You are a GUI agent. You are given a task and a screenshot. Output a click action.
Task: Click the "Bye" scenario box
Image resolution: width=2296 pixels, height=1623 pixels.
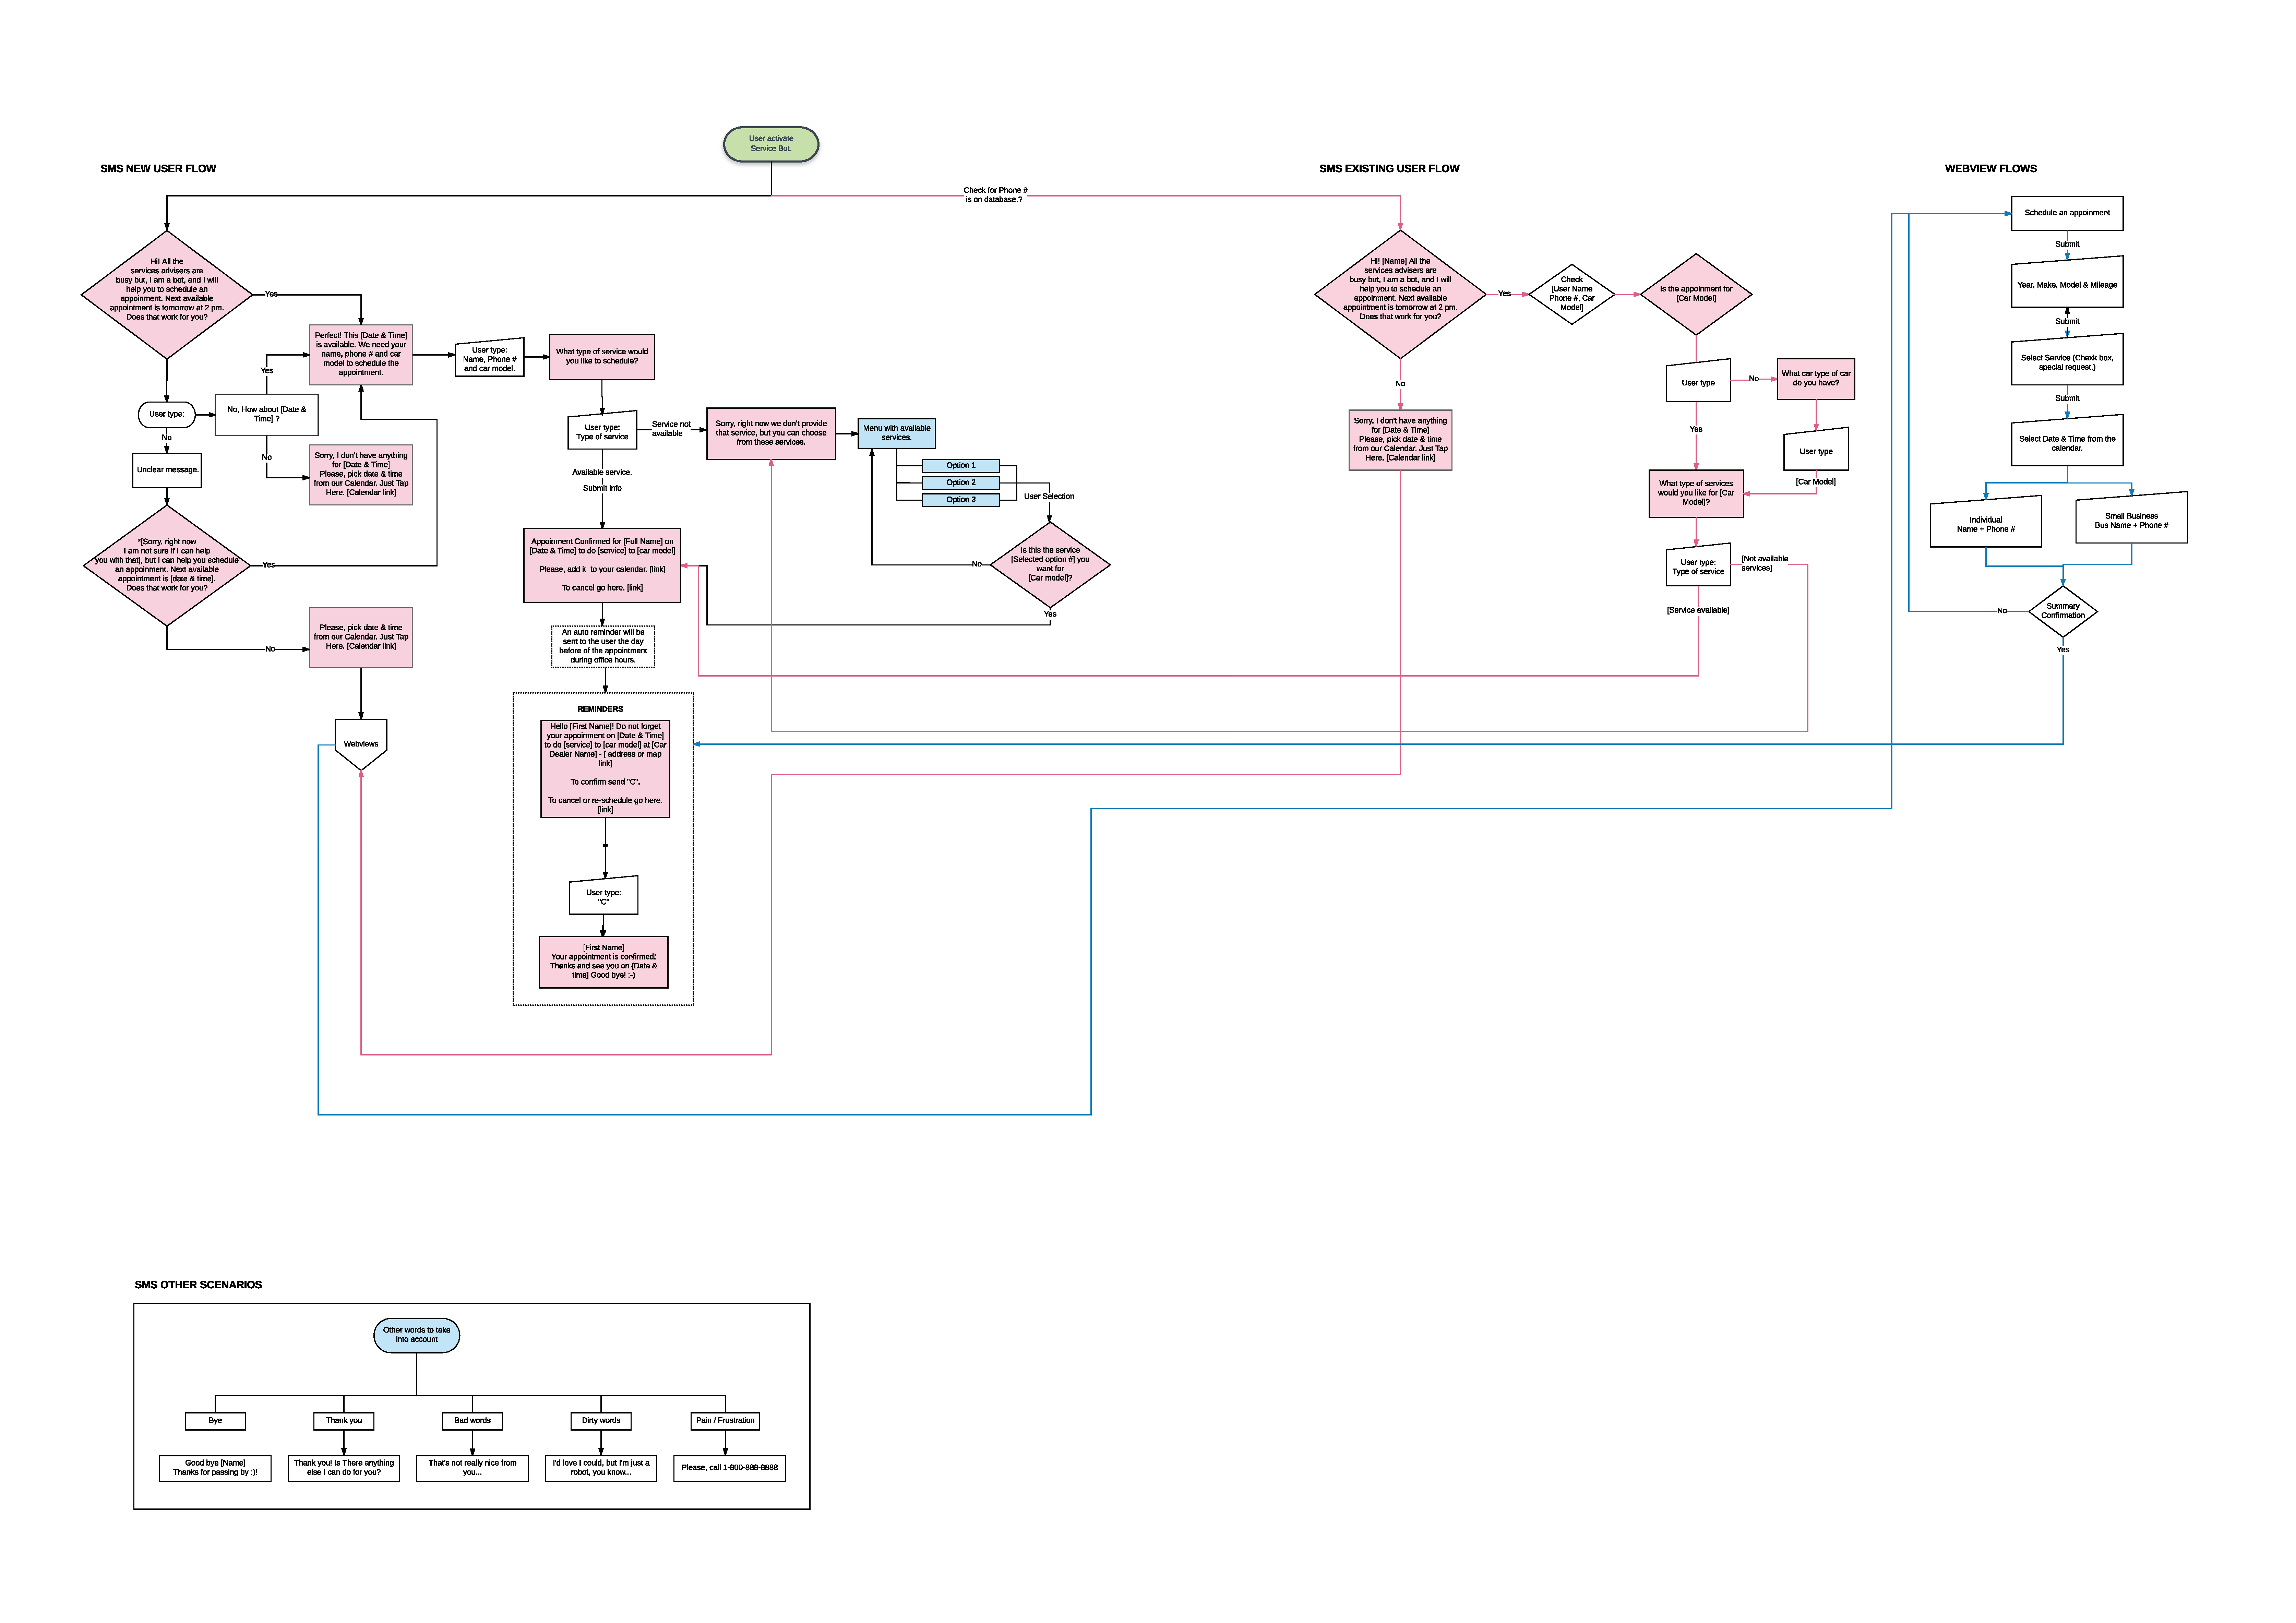tap(215, 1421)
